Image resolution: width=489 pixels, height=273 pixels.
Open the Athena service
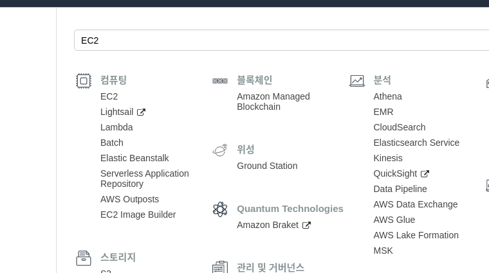click(387, 96)
